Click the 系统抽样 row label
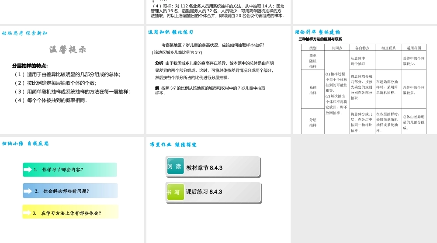 tap(313, 90)
